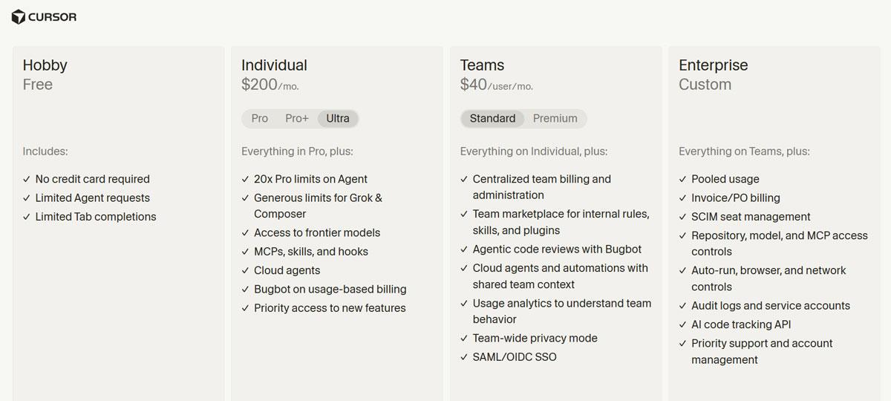Click the Teams $40/user/mo. price
Viewport: 891px width, 401px height.
pyautogui.click(x=497, y=85)
